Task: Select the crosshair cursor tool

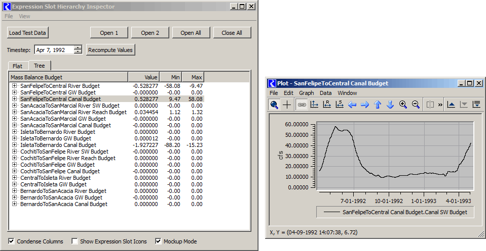Action: [287, 105]
